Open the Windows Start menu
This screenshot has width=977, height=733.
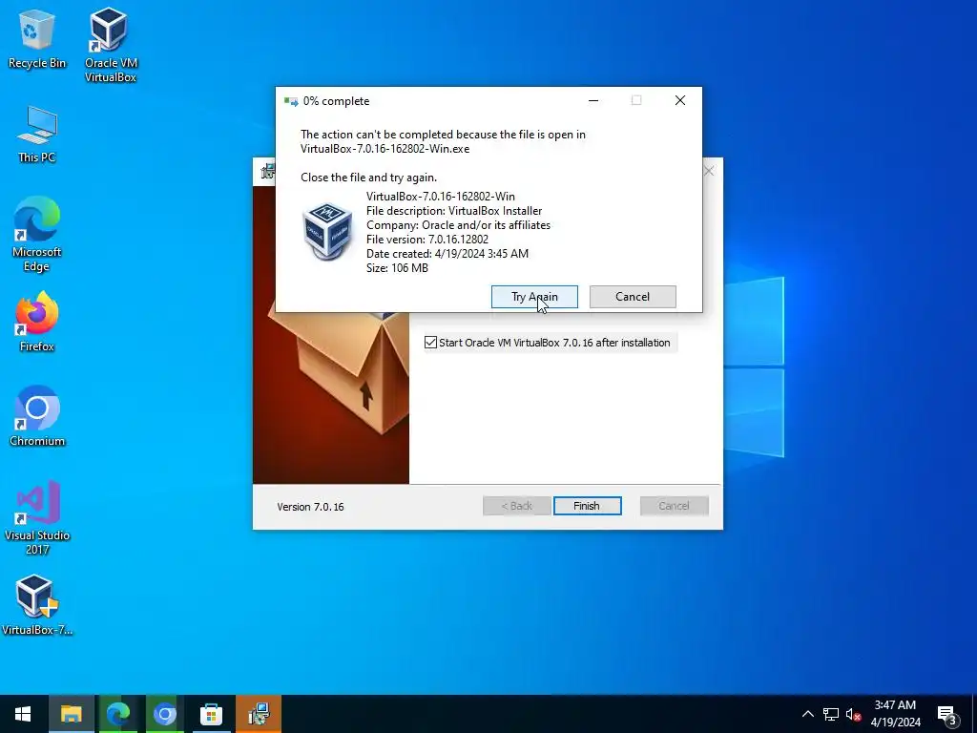pos(23,714)
